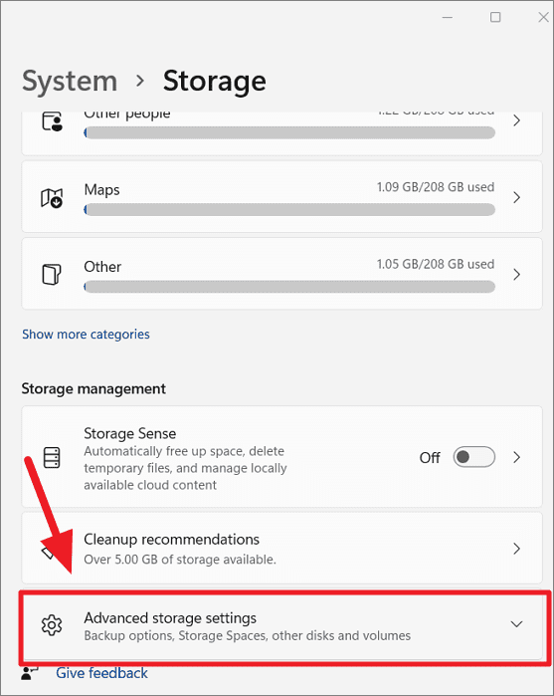Go back to System breadcrumb

click(x=70, y=82)
